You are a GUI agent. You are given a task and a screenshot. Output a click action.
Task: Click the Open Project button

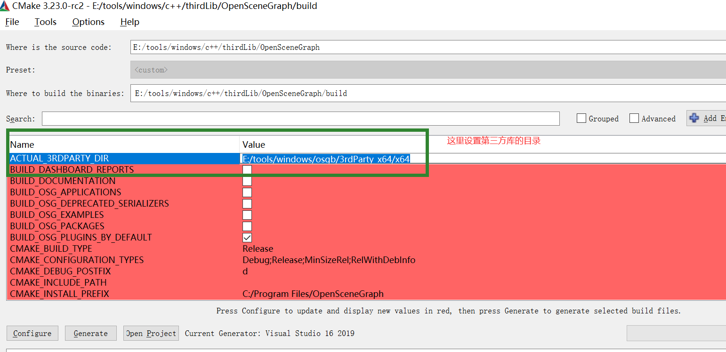tap(151, 333)
